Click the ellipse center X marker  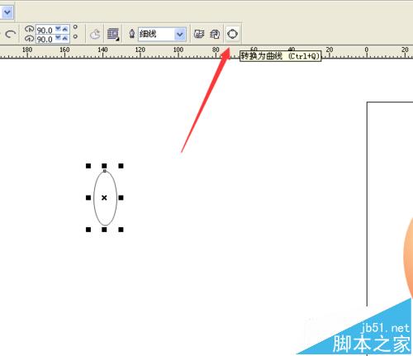104,197
